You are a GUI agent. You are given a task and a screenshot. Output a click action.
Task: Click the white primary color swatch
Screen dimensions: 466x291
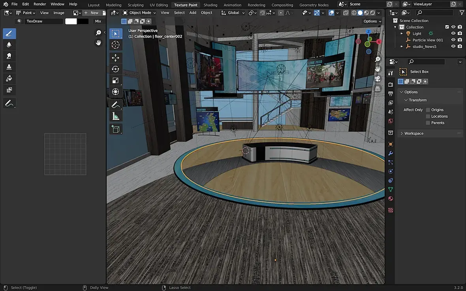pyautogui.click(x=71, y=21)
